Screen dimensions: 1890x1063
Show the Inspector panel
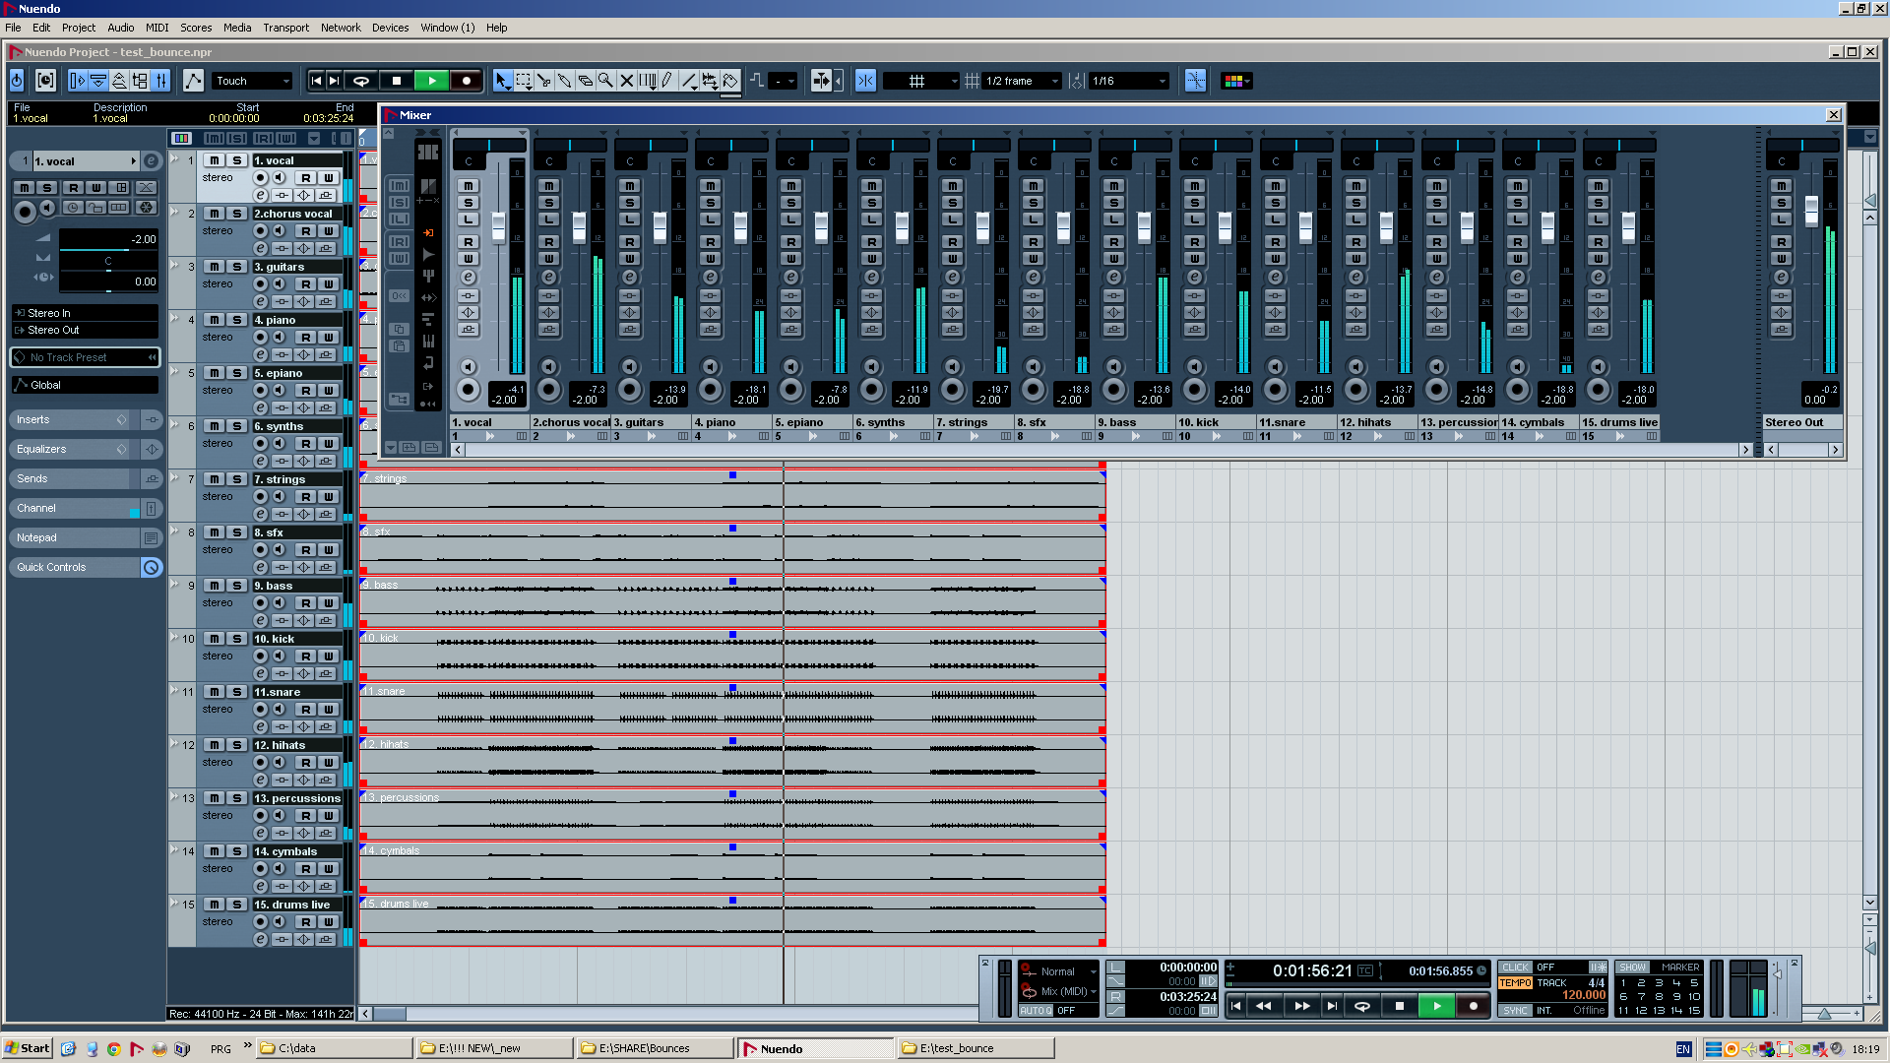[x=78, y=81]
